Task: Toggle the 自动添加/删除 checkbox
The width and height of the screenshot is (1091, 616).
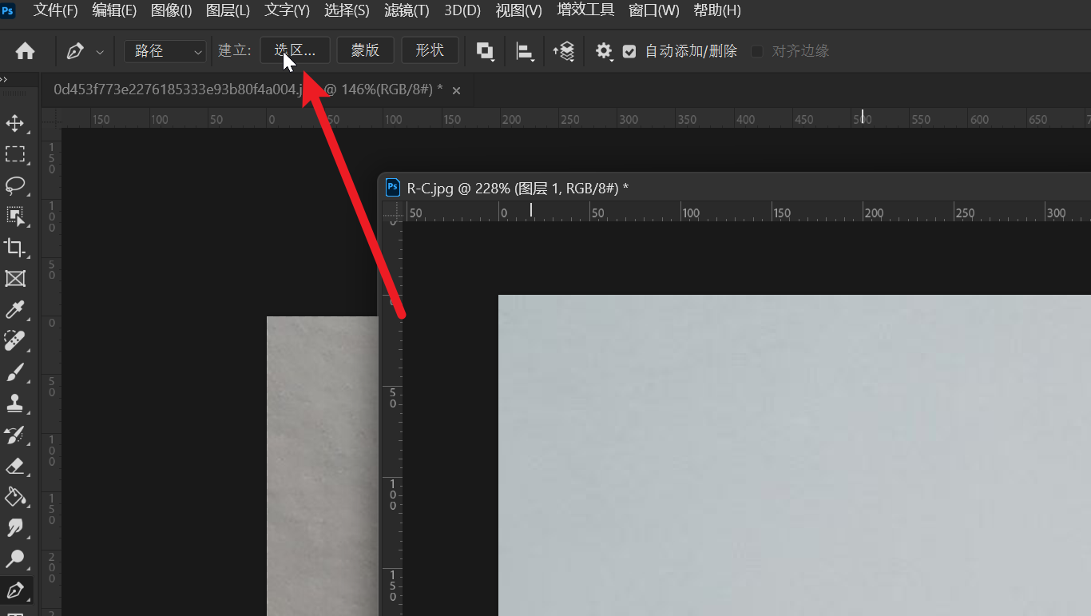Action: 629,51
